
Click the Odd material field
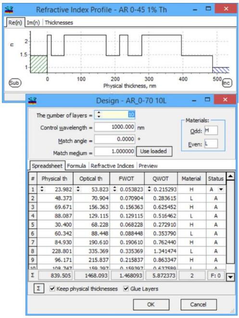(211, 130)
